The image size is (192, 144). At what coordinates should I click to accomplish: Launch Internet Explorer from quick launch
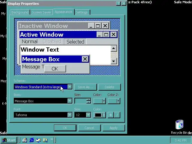(31, 140)
